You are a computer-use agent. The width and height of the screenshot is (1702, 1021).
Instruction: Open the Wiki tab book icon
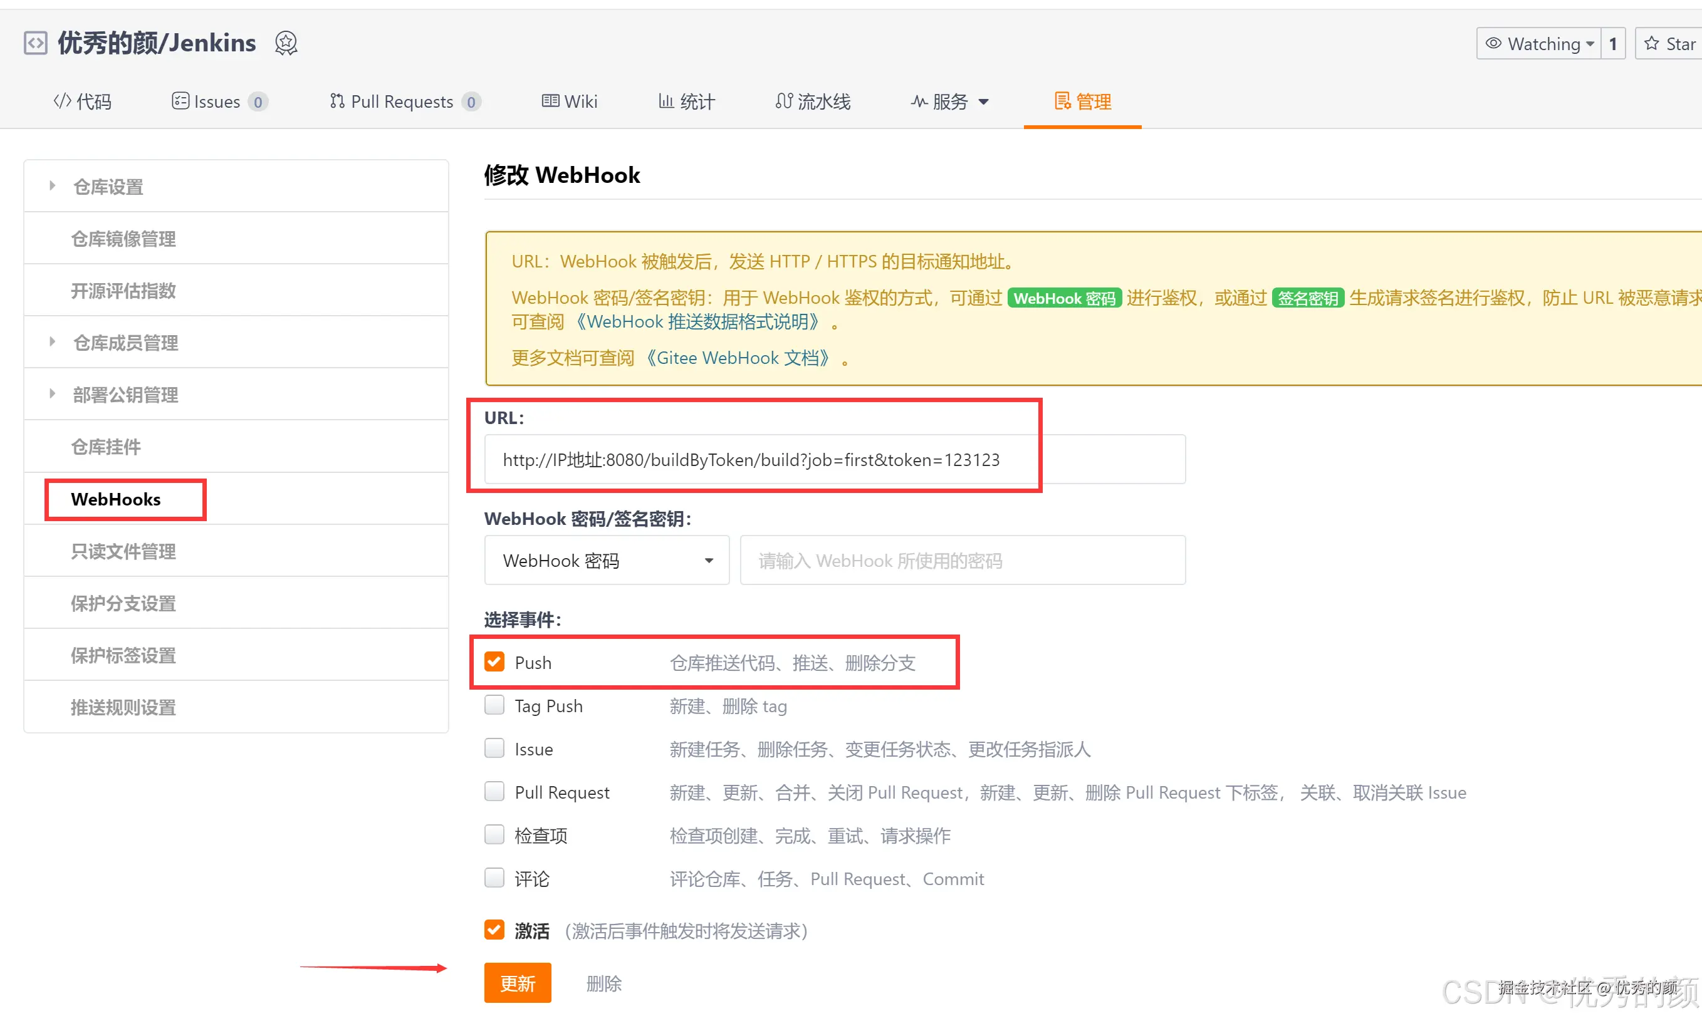point(550,101)
